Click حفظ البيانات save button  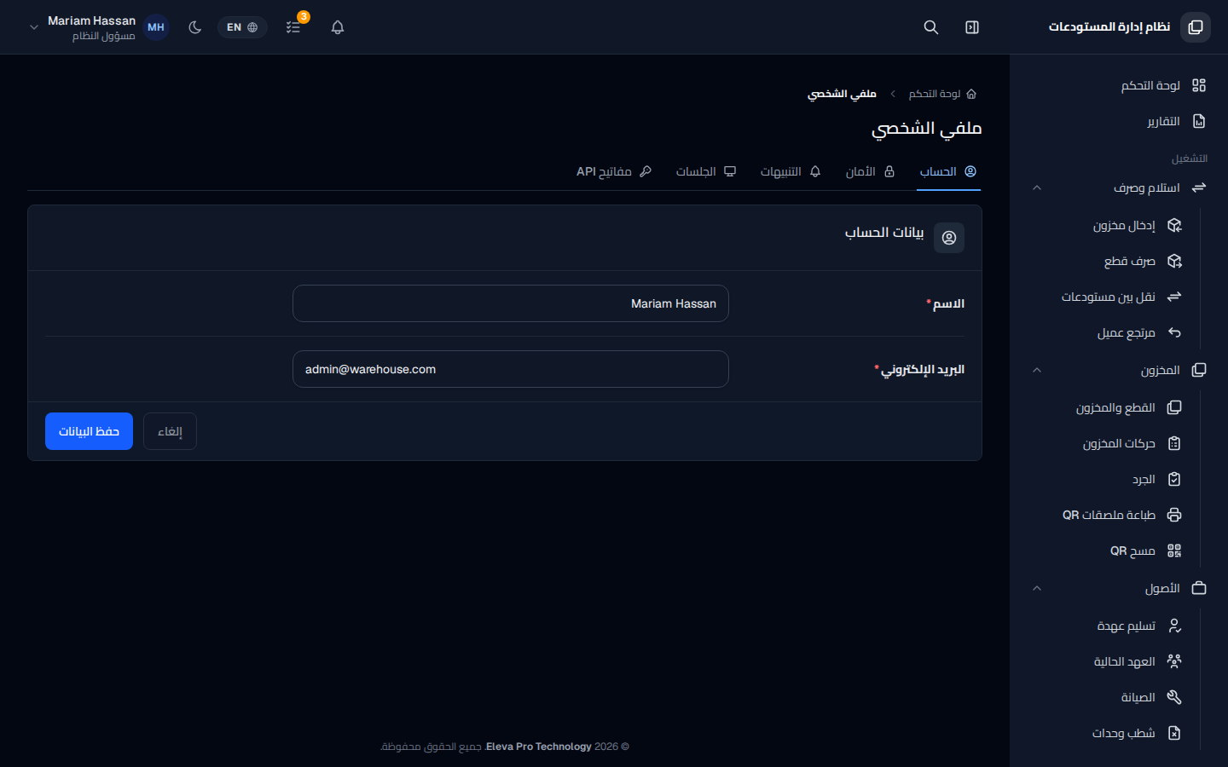89,431
